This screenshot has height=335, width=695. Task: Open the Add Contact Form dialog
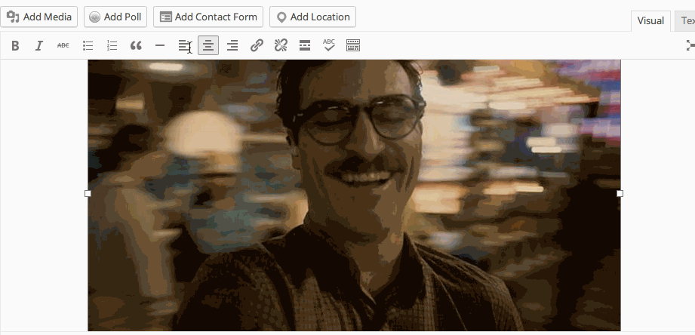[208, 17]
